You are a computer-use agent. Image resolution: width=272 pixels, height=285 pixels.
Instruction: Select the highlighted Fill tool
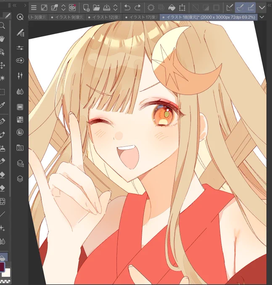coord(4,256)
